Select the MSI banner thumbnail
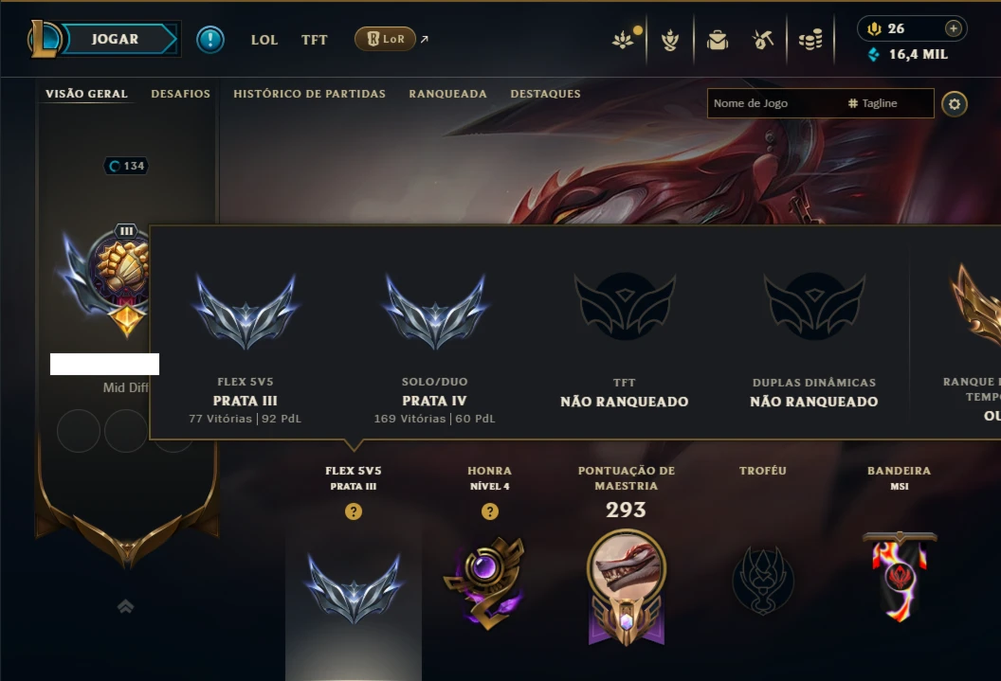 pos(900,577)
